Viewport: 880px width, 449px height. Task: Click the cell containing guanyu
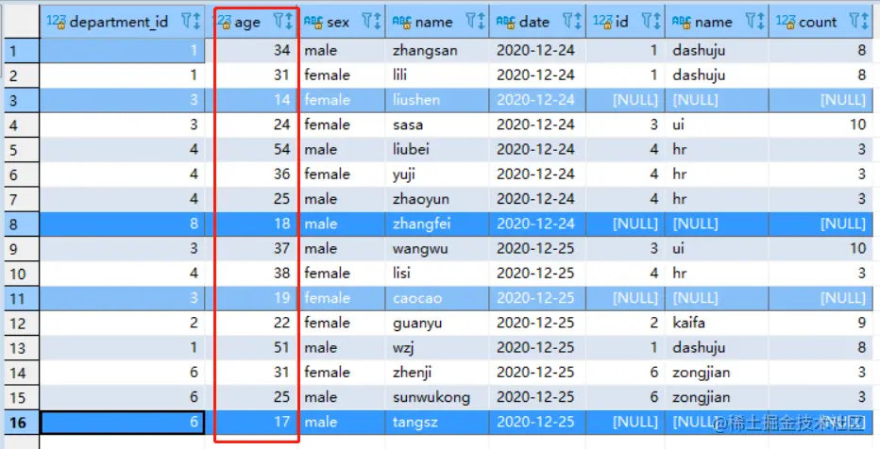point(437,323)
